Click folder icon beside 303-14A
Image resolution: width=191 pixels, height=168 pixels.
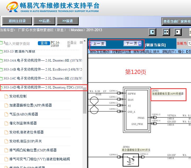[1, 60]
